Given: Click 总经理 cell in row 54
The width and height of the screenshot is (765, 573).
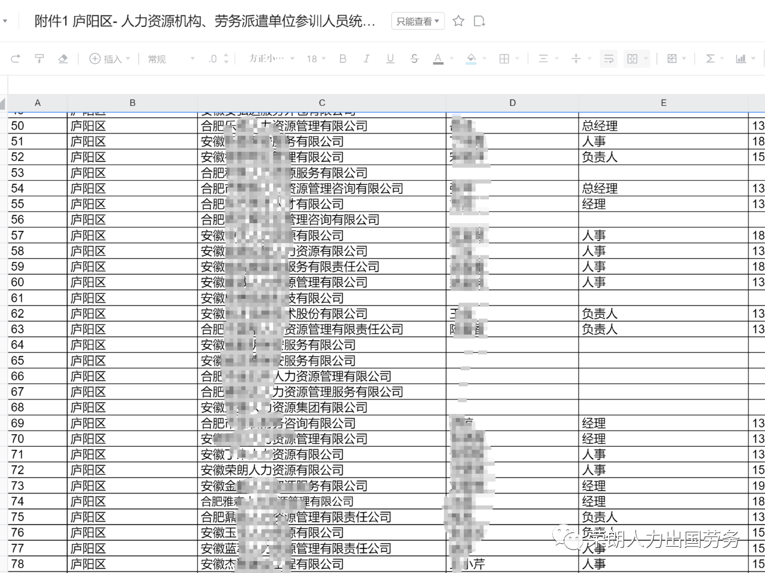Looking at the screenshot, I should pyautogui.click(x=663, y=188).
